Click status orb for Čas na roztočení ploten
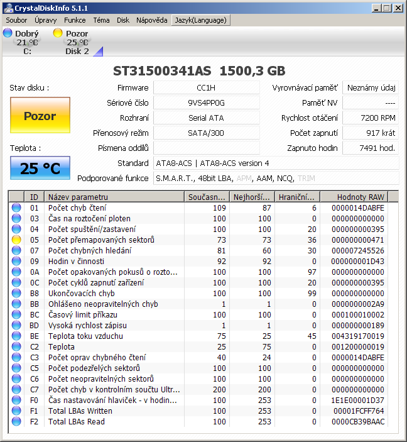 pyautogui.click(x=16, y=218)
